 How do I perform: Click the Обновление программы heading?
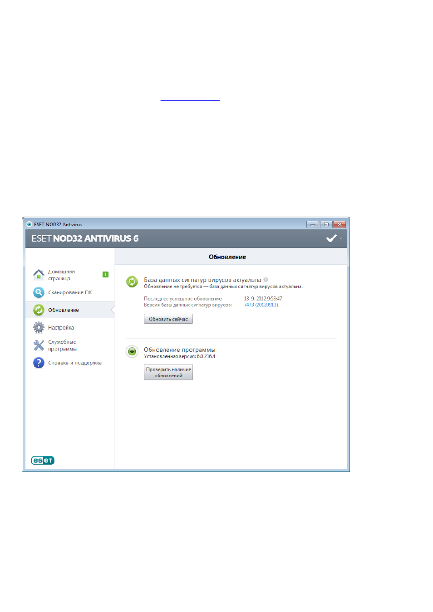click(180, 350)
